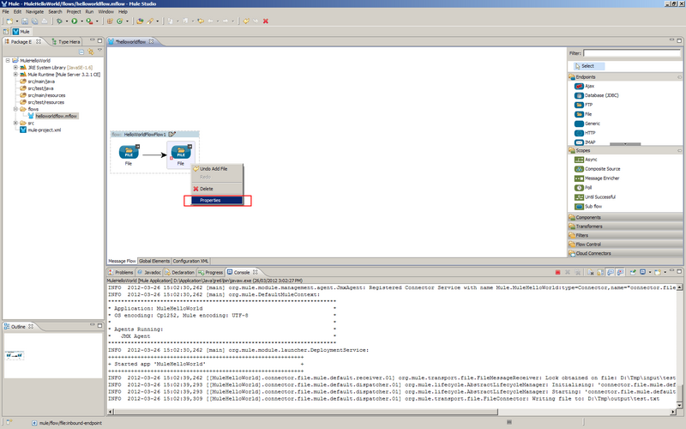Click the New wizard toolbar icon
The width and height of the screenshot is (686, 429).
click(x=9, y=21)
